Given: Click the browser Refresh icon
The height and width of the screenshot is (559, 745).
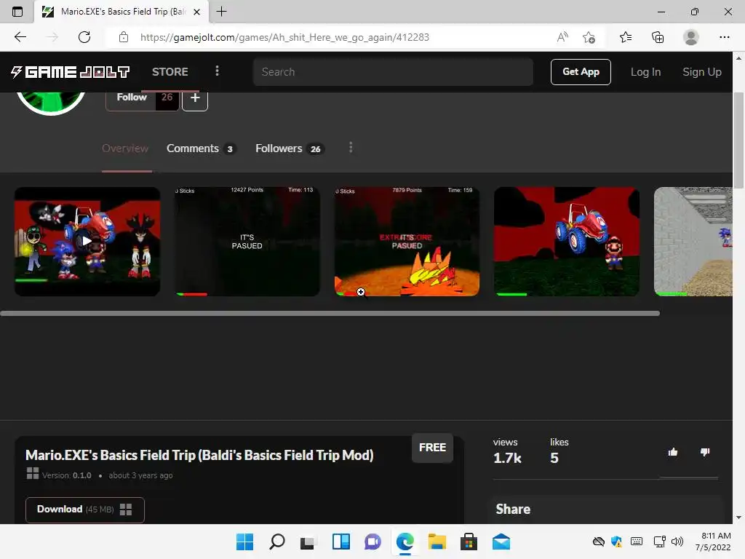Looking at the screenshot, I should (84, 37).
